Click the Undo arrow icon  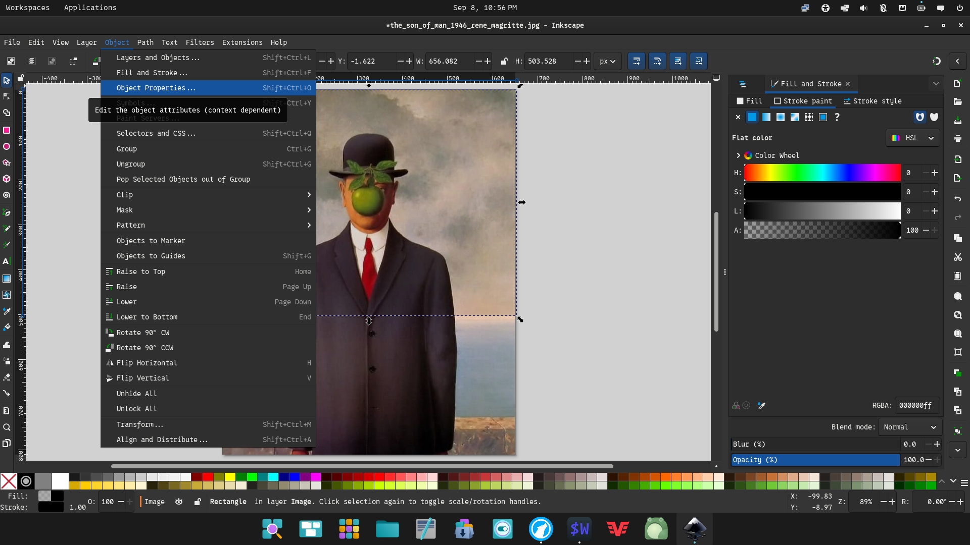[957, 199]
